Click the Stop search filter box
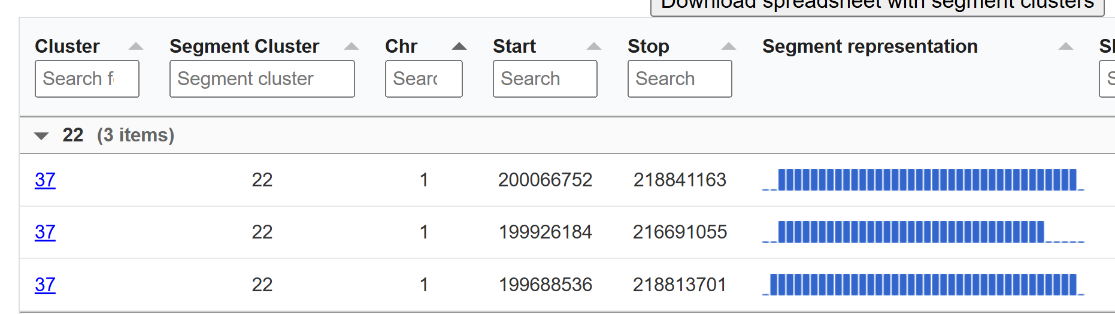Image resolution: width=1115 pixels, height=314 pixels. point(679,78)
